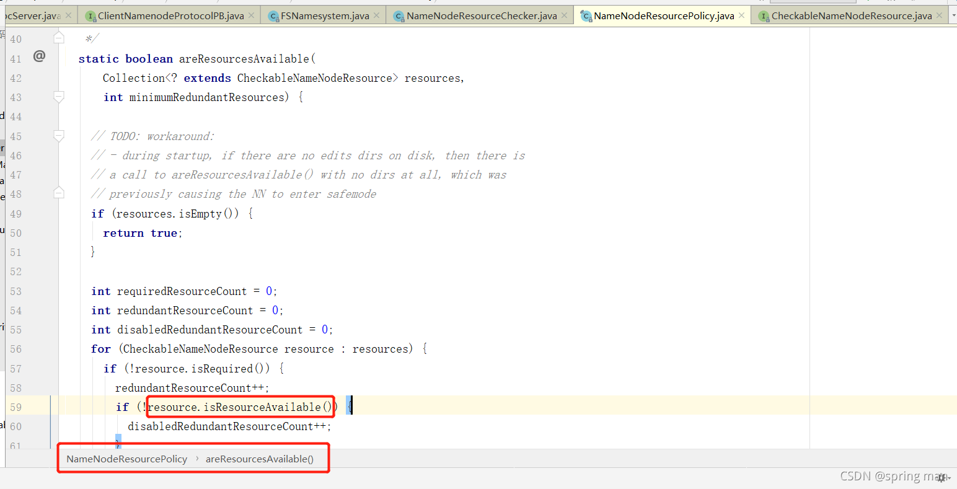This screenshot has width=957, height=489.
Task: Close the ClientNamenodeProtocolPB.java tab
Action: 251,15
